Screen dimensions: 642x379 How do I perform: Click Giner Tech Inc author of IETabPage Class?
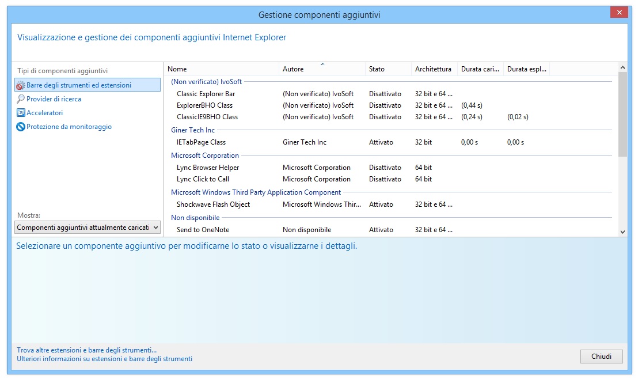coord(305,142)
